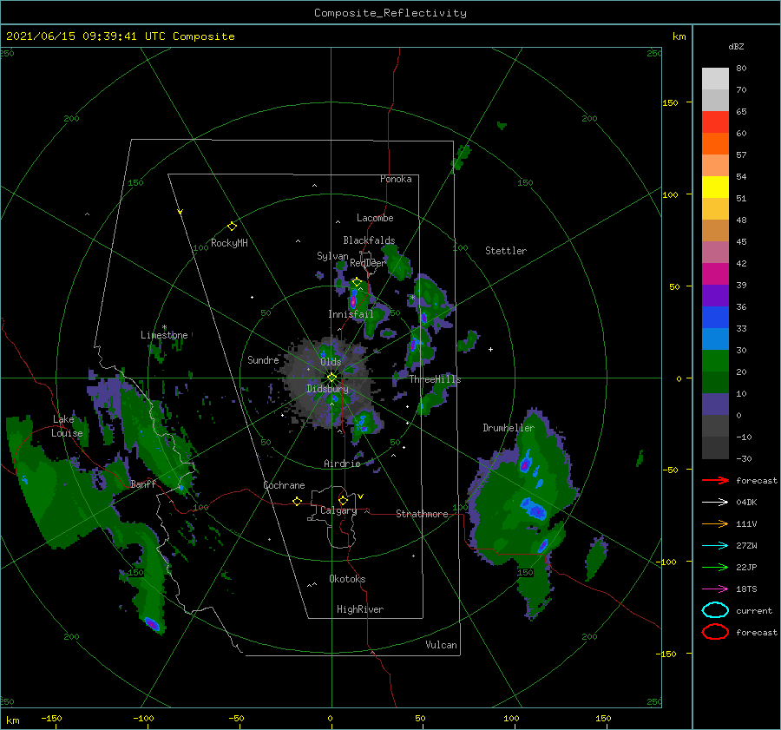Click the asterisk marker above Limestone
Screen dimensions: 781x730
(x=164, y=327)
